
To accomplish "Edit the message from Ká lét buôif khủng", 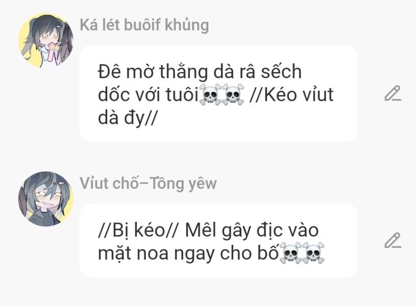I will coord(393,93).
